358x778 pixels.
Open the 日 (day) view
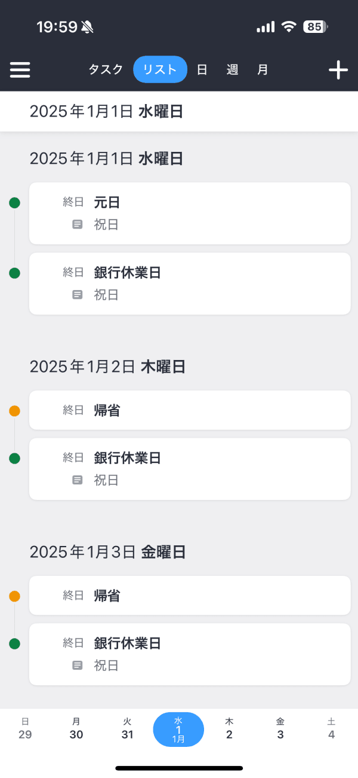coord(202,69)
